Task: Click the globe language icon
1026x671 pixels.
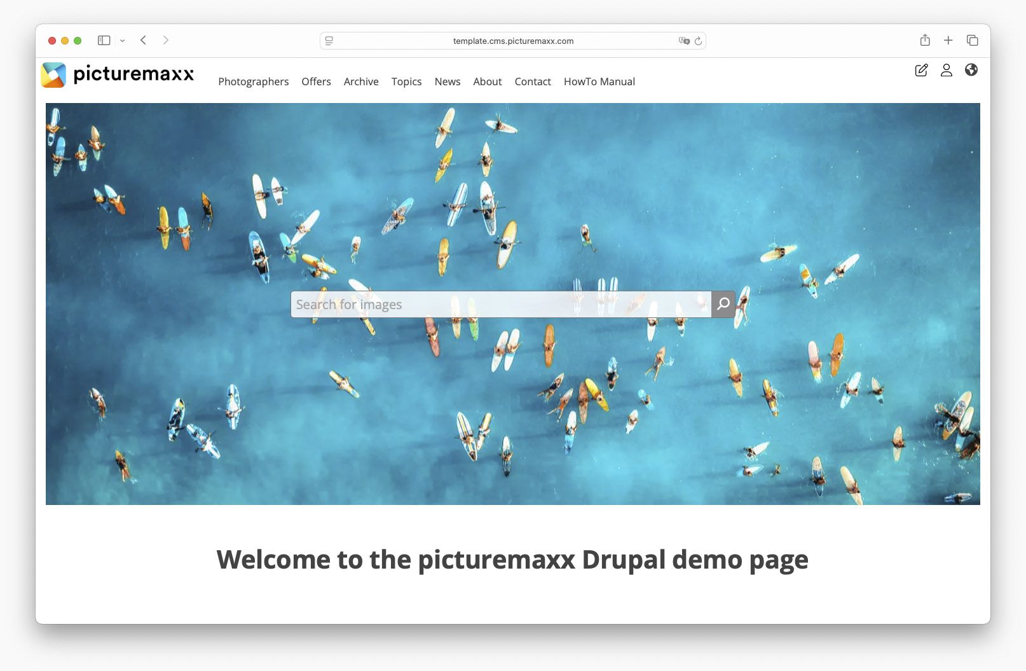Action: pyautogui.click(x=972, y=71)
